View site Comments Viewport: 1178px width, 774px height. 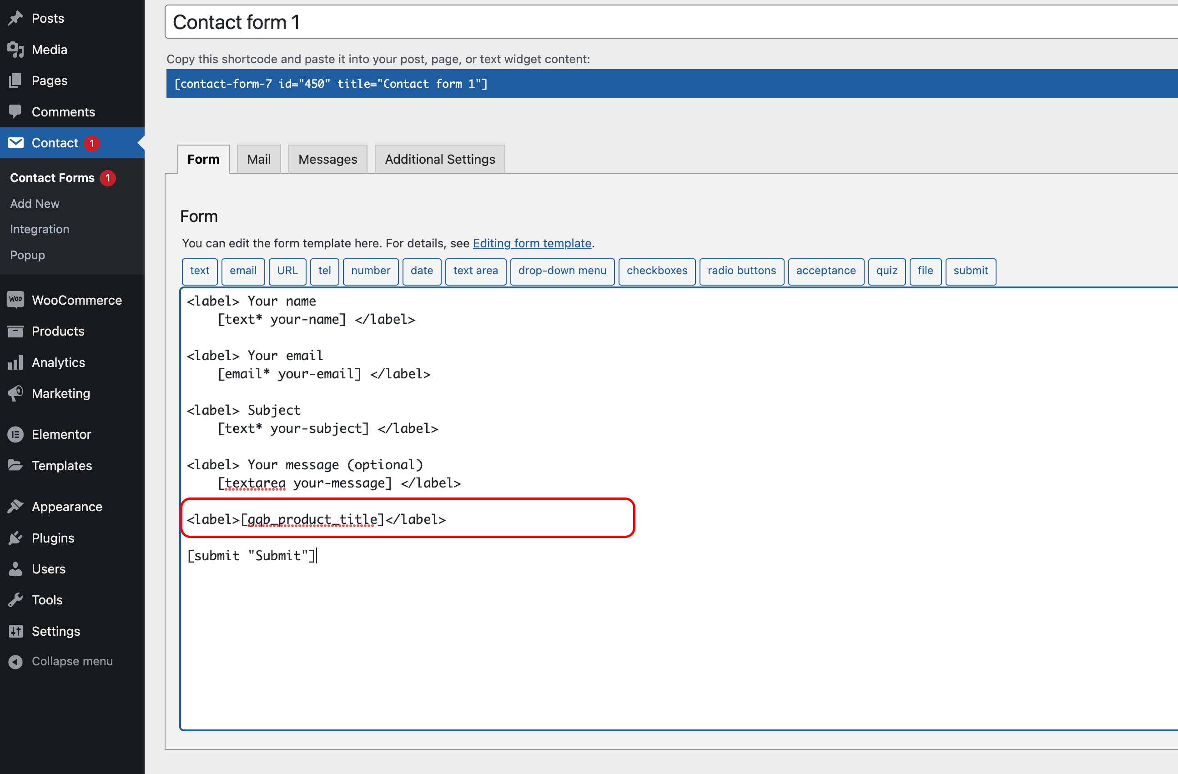(x=63, y=111)
